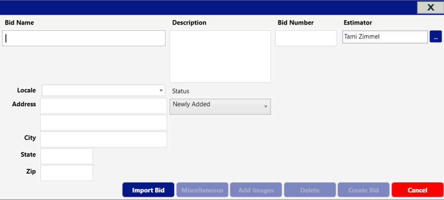This screenshot has height=200, width=444.
Task: Click inside the Description text area
Action: coord(220,56)
